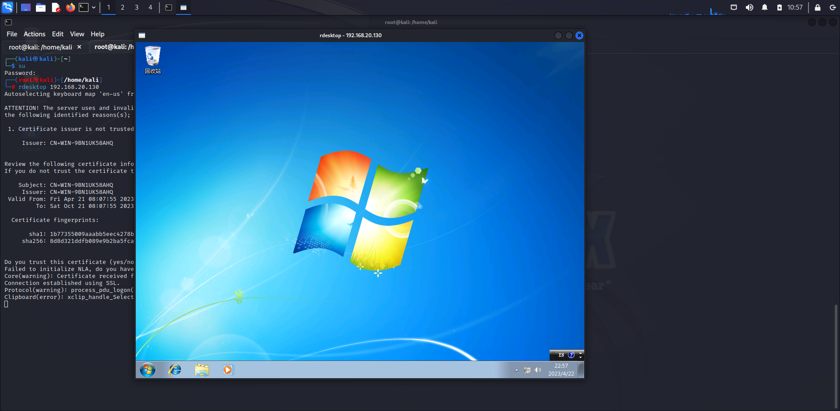Click the EN language bar indicator

(561, 355)
